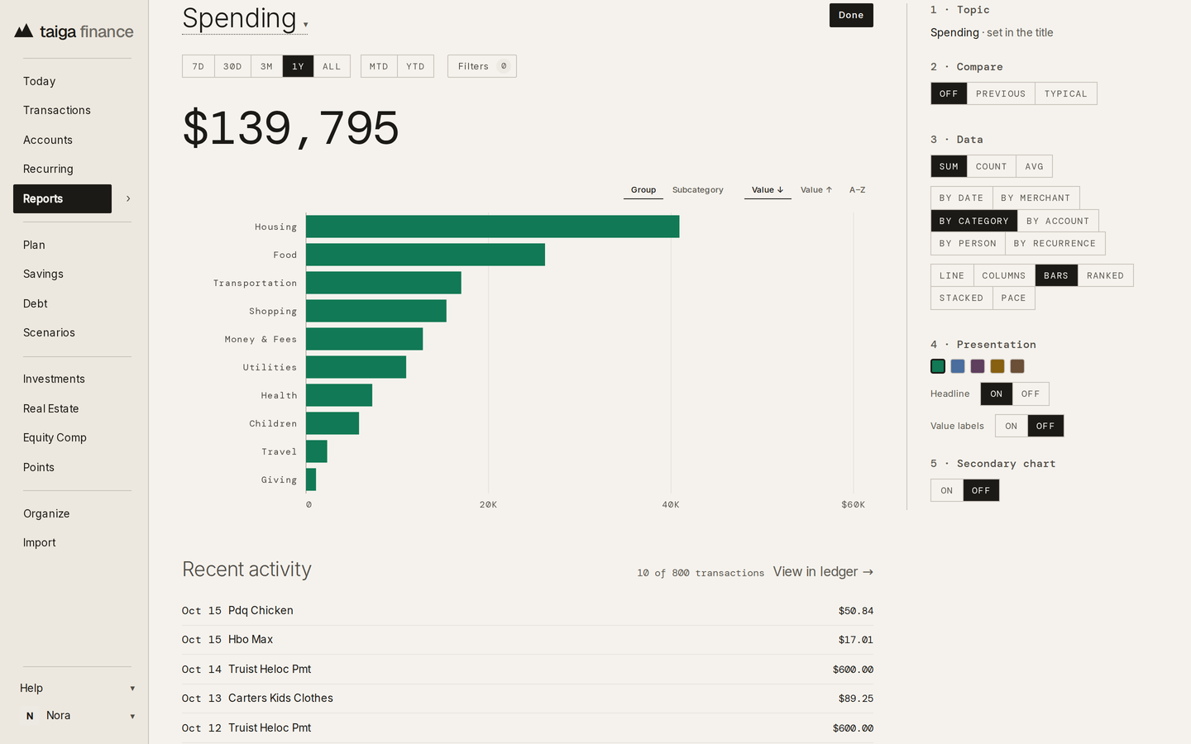This screenshot has width=1191, height=744.
Task: Go to Organize
Action: (x=46, y=513)
